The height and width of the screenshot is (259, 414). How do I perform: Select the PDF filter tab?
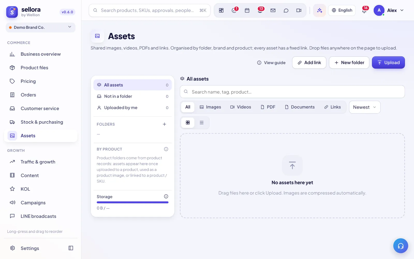[268, 107]
